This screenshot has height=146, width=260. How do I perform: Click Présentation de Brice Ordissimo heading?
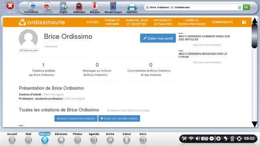[51, 88]
